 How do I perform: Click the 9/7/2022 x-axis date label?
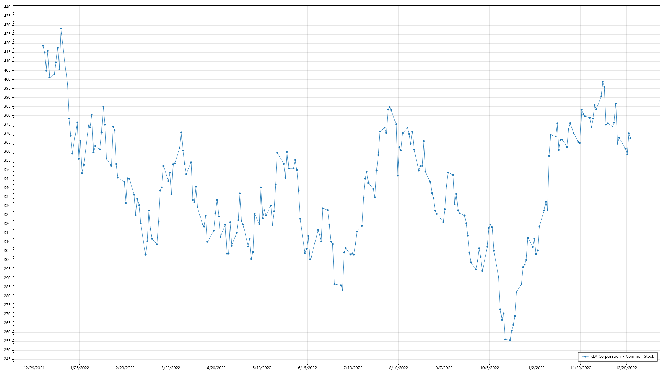[x=444, y=368]
